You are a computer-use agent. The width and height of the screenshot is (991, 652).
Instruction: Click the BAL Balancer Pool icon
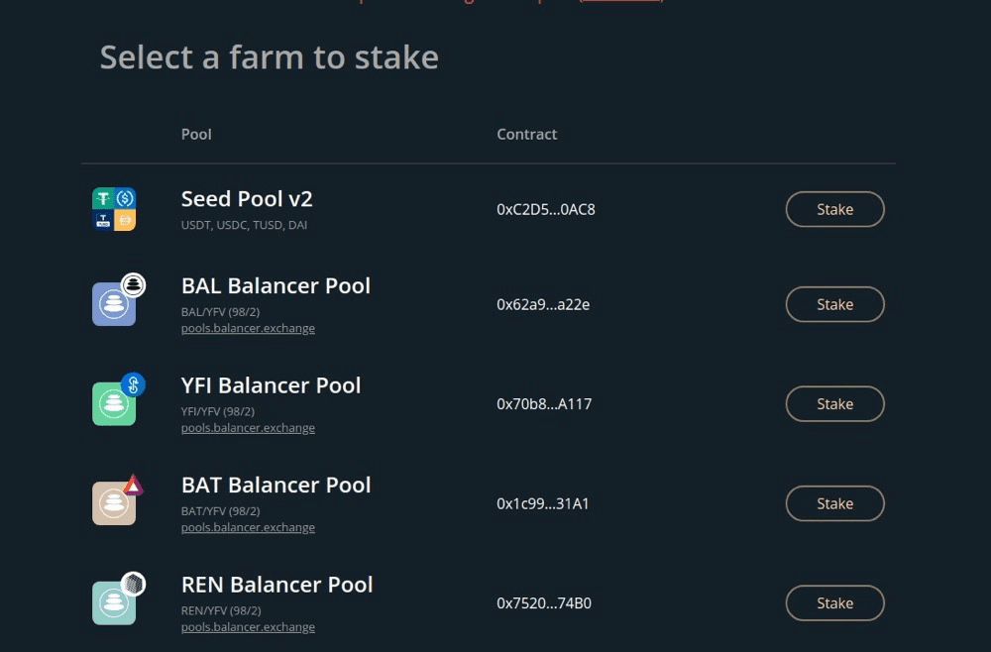click(115, 303)
